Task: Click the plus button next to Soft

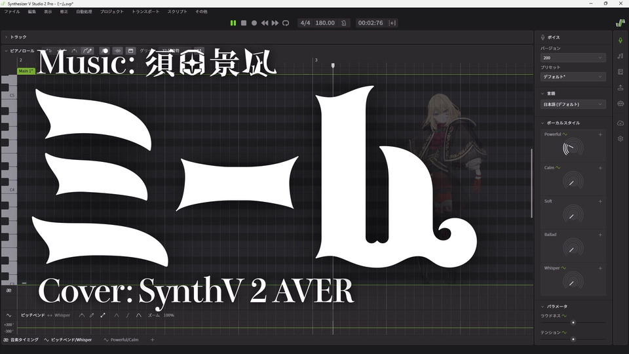Action: (x=600, y=201)
